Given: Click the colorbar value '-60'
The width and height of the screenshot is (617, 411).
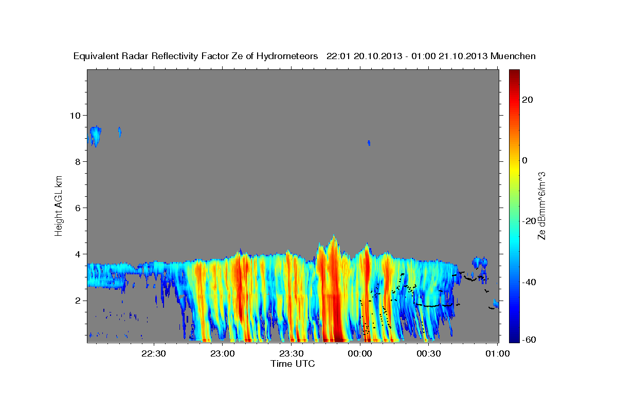Looking at the screenshot, I should click(529, 339).
